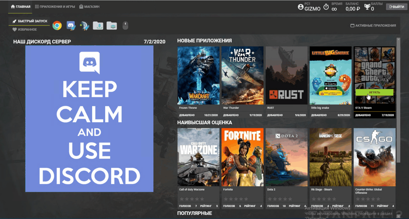Click the Баланс 0,00 ₽ value

tap(353, 9)
